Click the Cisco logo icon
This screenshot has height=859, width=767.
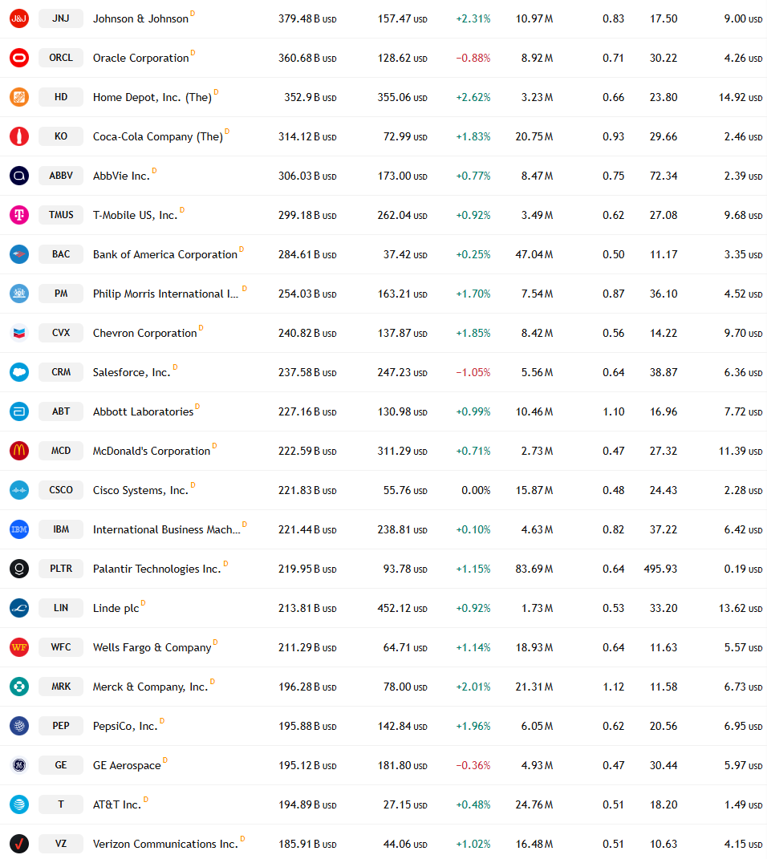click(19, 490)
